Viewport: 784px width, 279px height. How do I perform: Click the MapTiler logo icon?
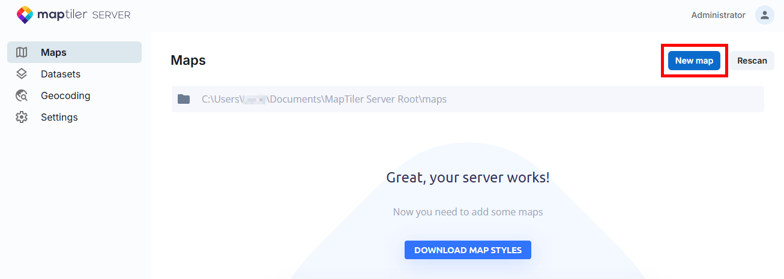[25, 15]
